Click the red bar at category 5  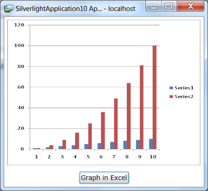[x=90, y=136]
